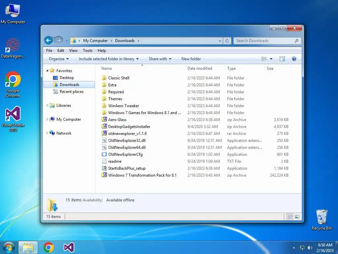Click the taskbar clock showing 6:50 AM
The height and width of the screenshot is (254, 338).
tap(325, 245)
